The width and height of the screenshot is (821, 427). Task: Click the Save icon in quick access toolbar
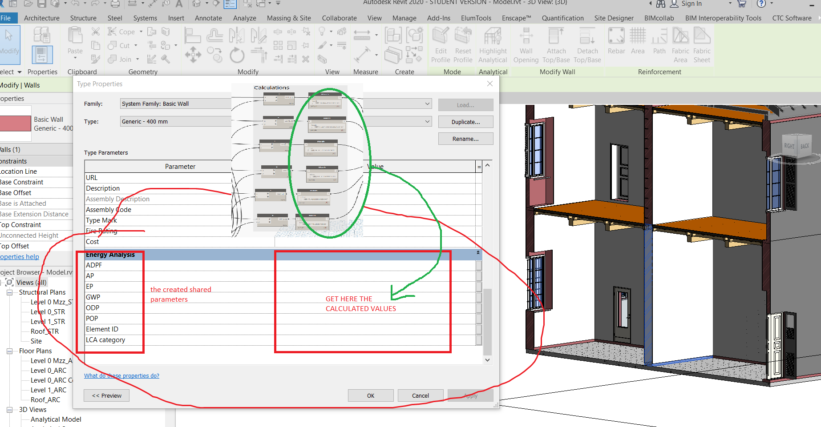tap(42, 4)
